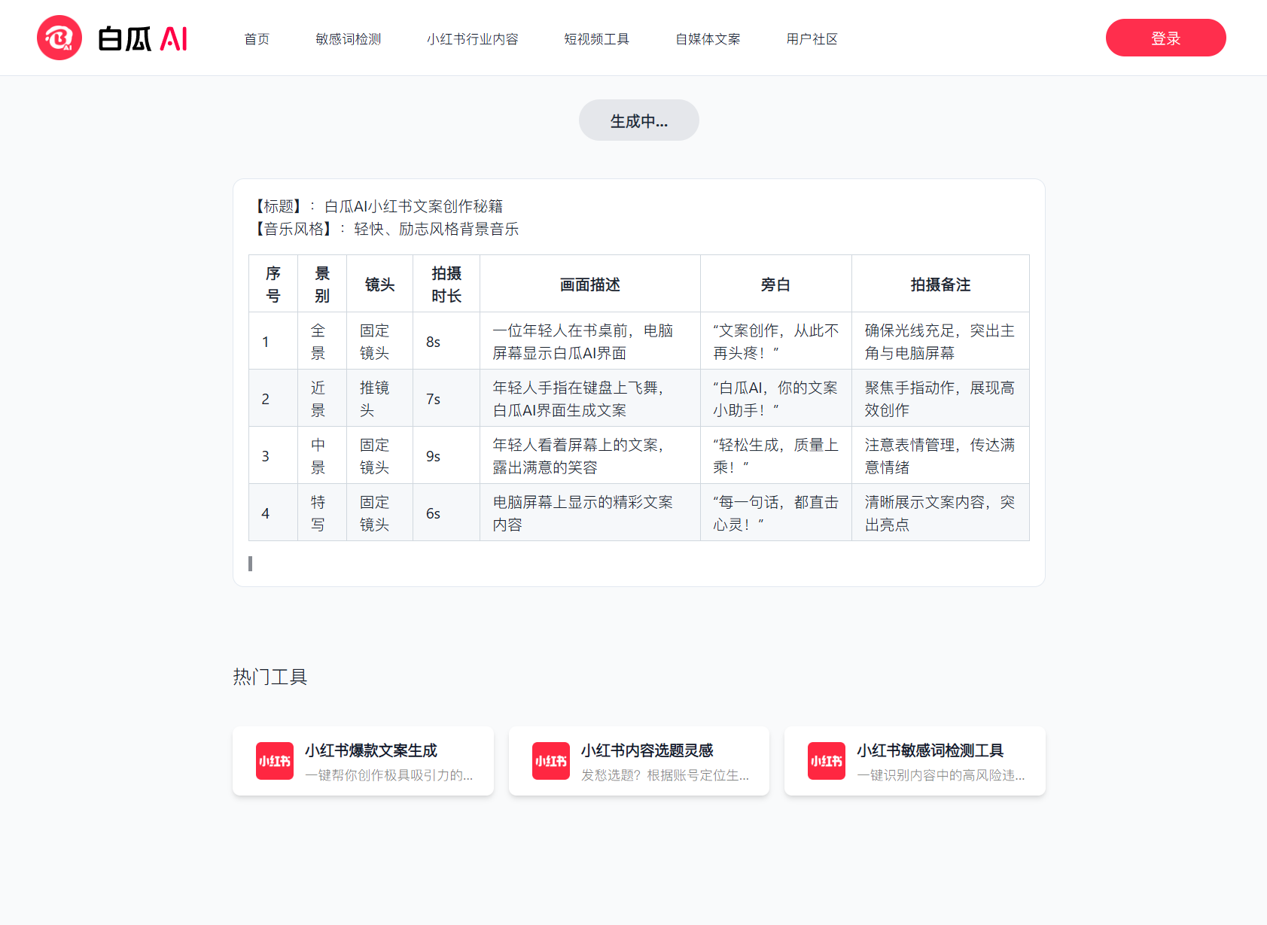Go to the 用户社区 page
The height and width of the screenshot is (925, 1267).
812,39
